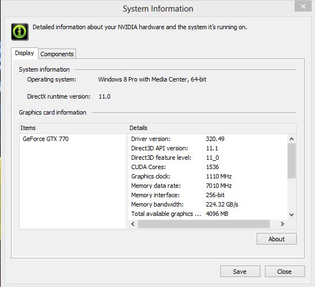This screenshot has width=315, height=287.
Task: Select the Total available graphics memory row
Action: tap(208, 214)
